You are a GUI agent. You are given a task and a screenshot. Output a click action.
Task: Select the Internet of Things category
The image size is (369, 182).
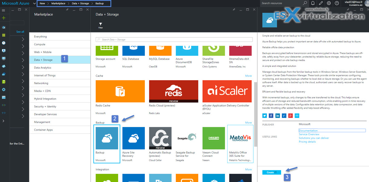click(60, 76)
